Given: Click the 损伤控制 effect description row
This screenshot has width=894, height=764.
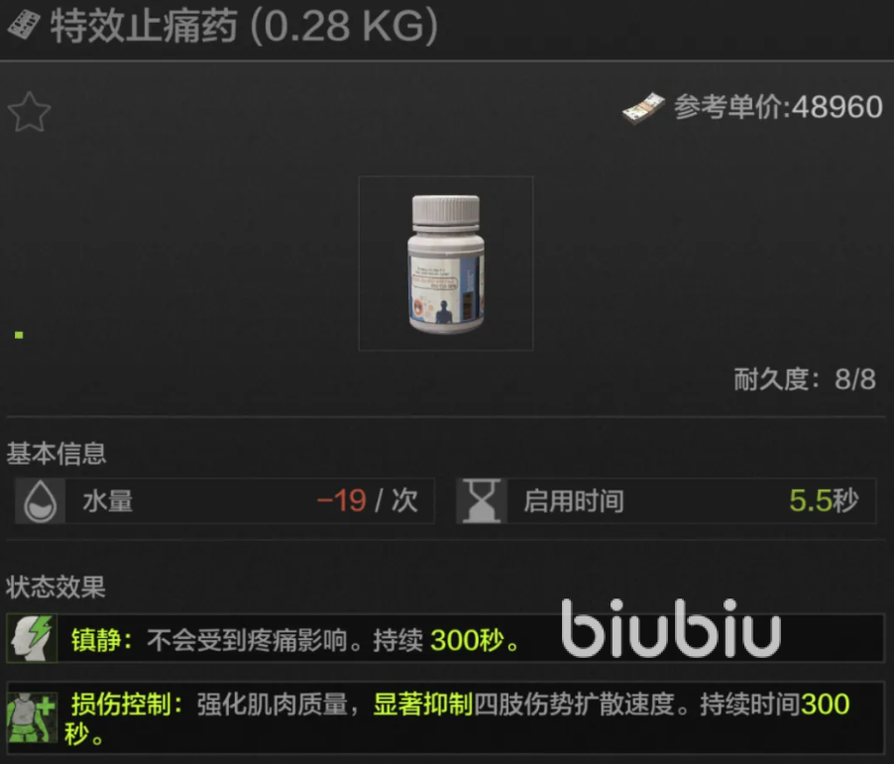Looking at the screenshot, I should click(x=445, y=717).
